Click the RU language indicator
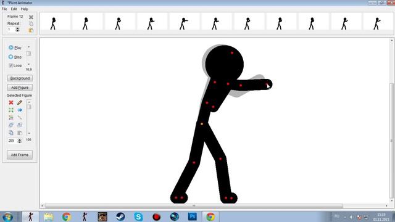This screenshot has height=222, width=395. 337,216
